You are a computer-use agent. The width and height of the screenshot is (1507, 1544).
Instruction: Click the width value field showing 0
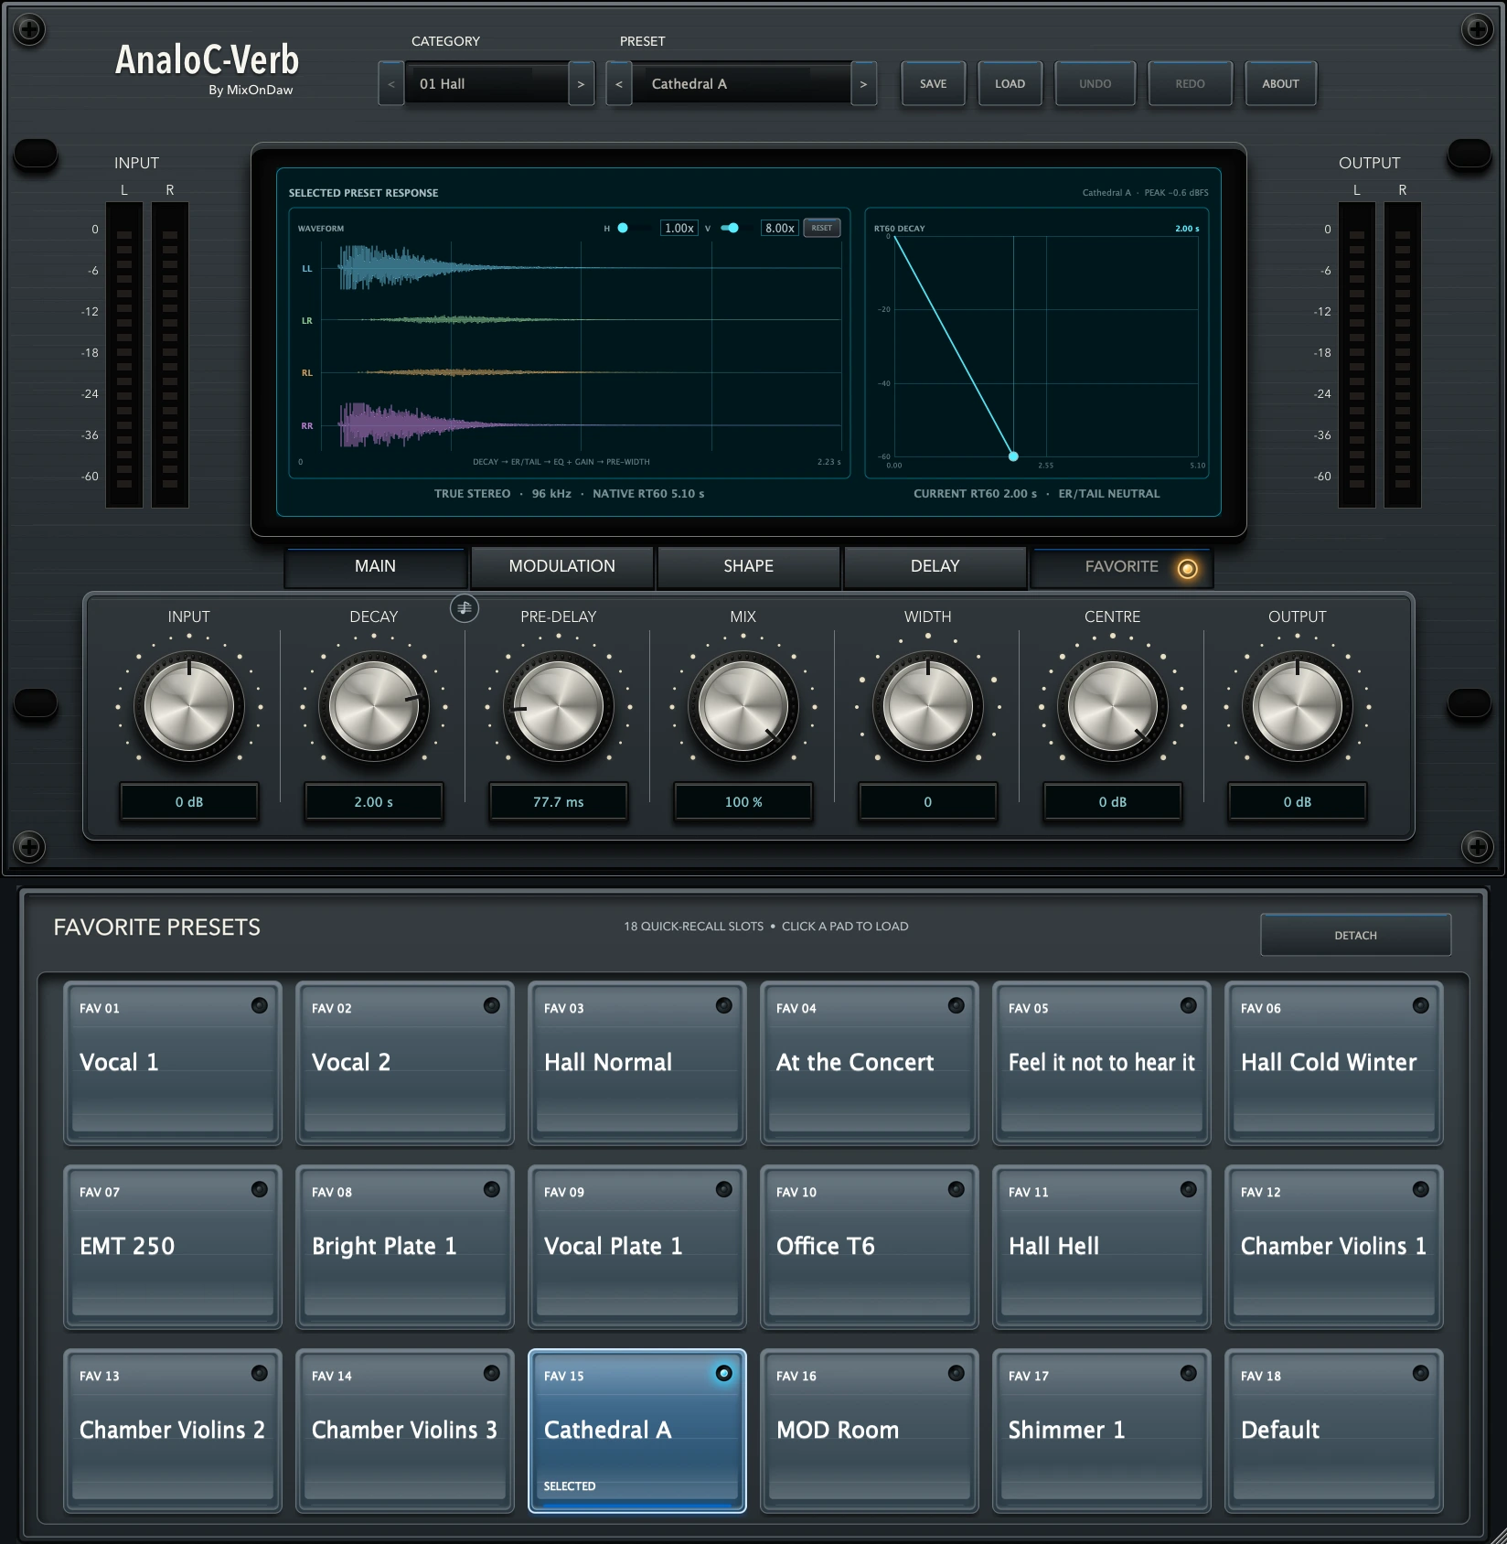[x=928, y=802]
